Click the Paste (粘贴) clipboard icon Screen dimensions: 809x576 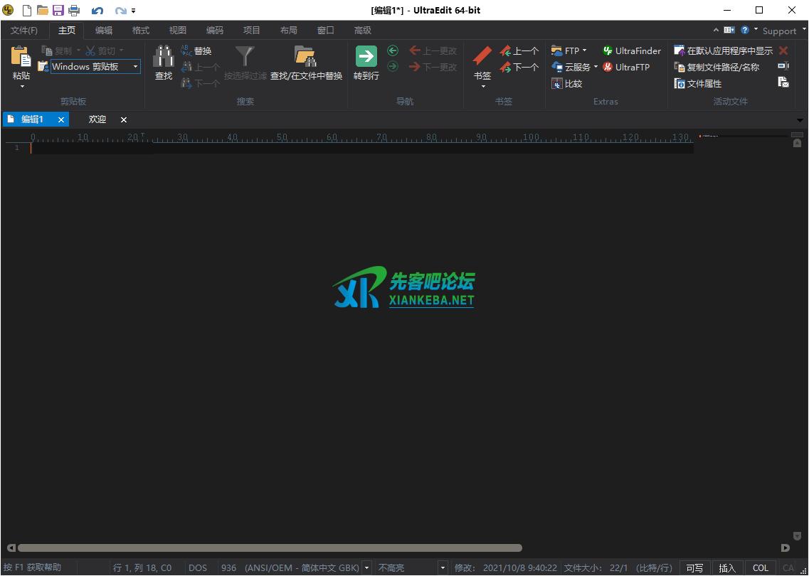point(21,57)
